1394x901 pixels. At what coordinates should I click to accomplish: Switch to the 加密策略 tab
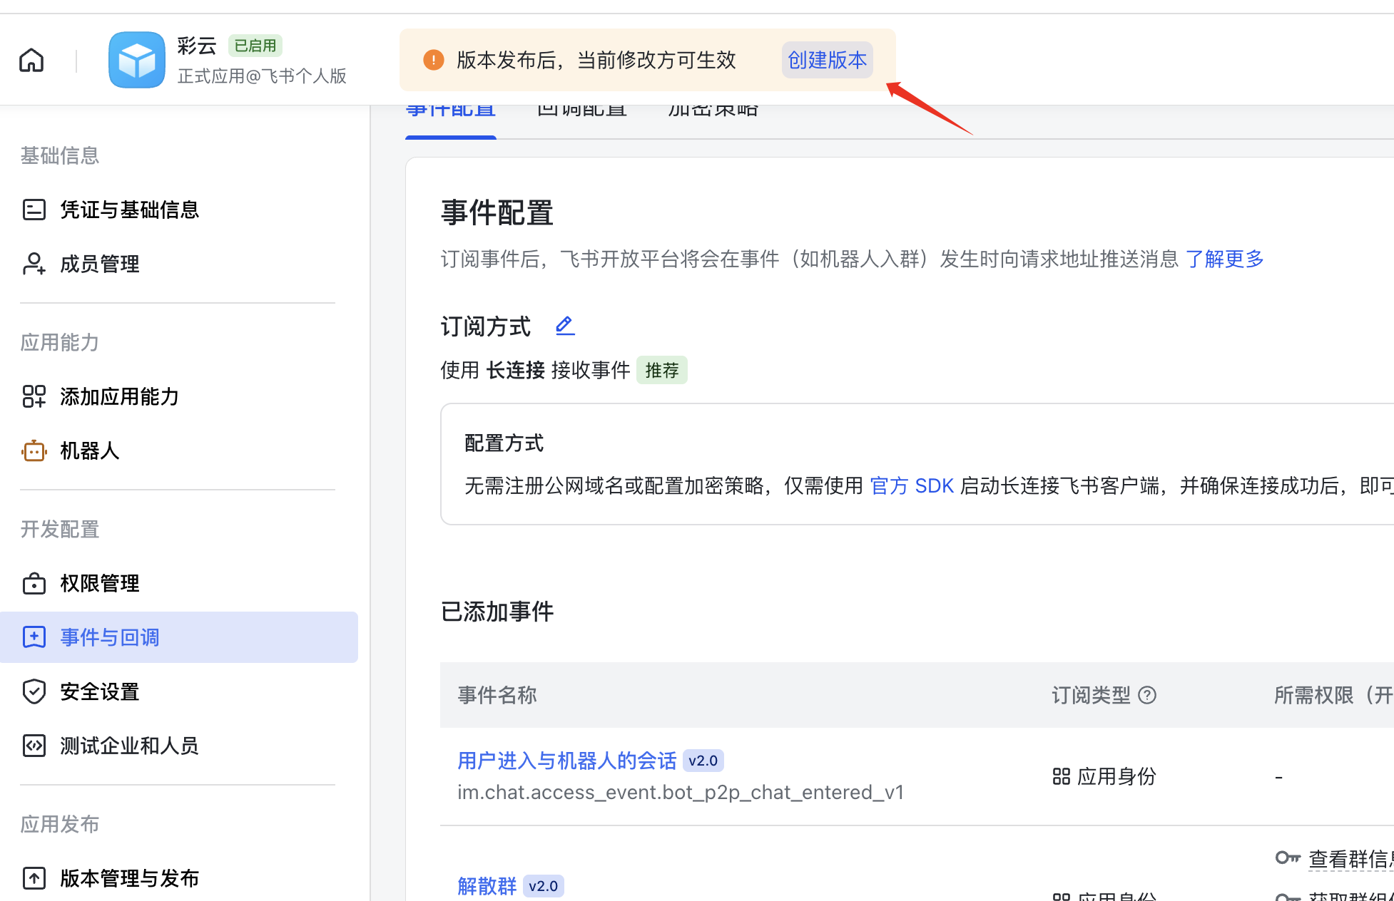point(713,108)
